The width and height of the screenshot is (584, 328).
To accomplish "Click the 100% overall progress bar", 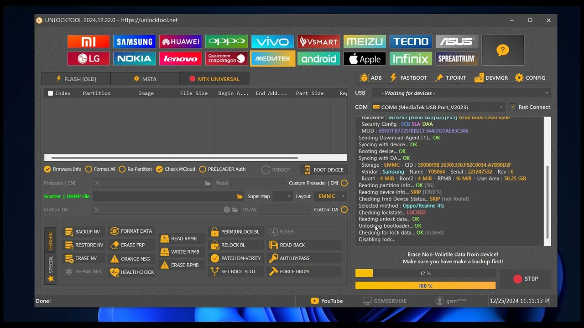I will [x=425, y=286].
